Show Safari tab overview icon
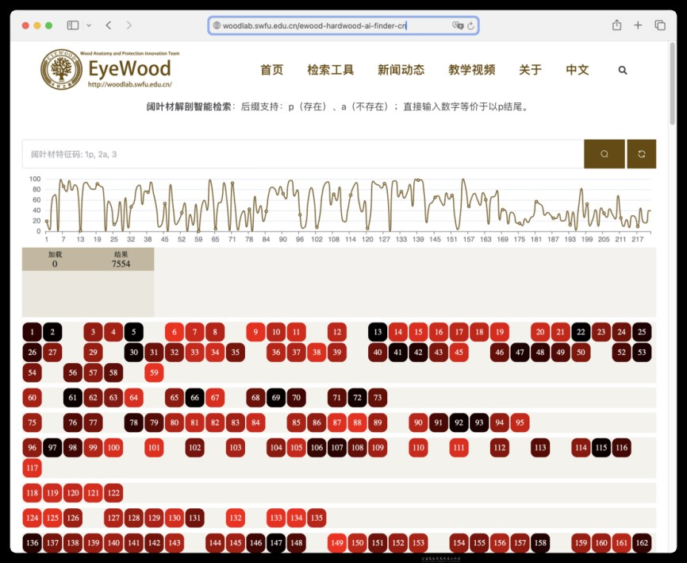 pos(659,25)
